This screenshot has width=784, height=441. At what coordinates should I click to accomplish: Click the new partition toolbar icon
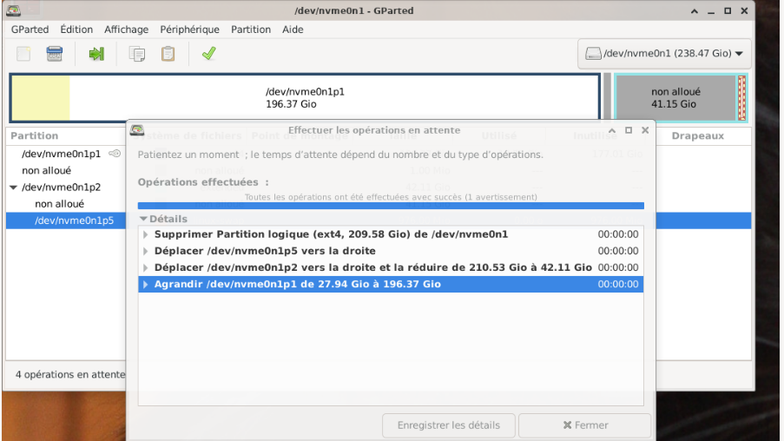pyautogui.click(x=23, y=54)
